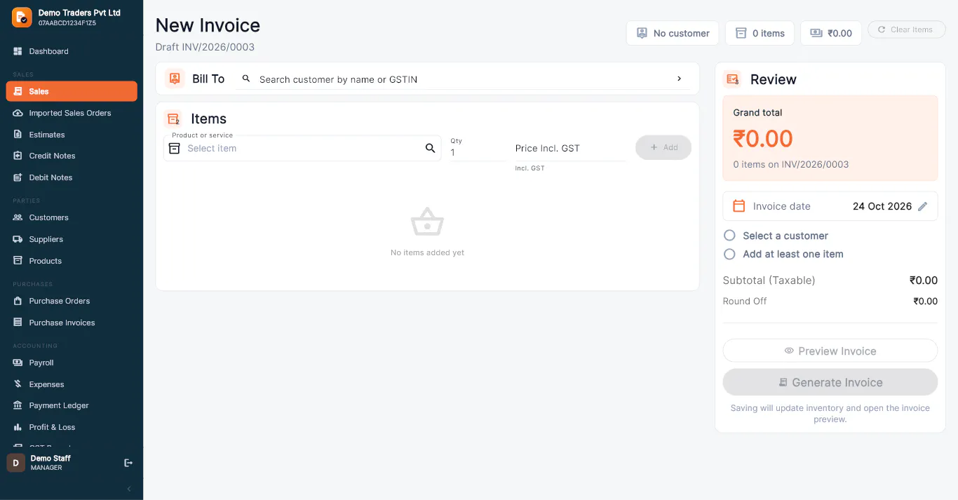The height and width of the screenshot is (500, 958).
Task: Click the Dashboard grid icon
Action: pos(18,51)
